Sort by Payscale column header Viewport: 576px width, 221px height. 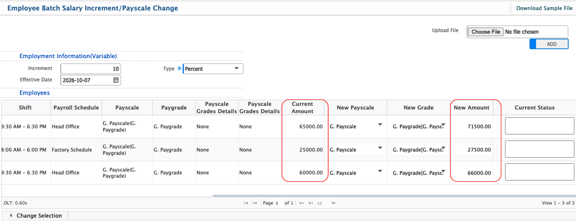click(x=127, y=107)
